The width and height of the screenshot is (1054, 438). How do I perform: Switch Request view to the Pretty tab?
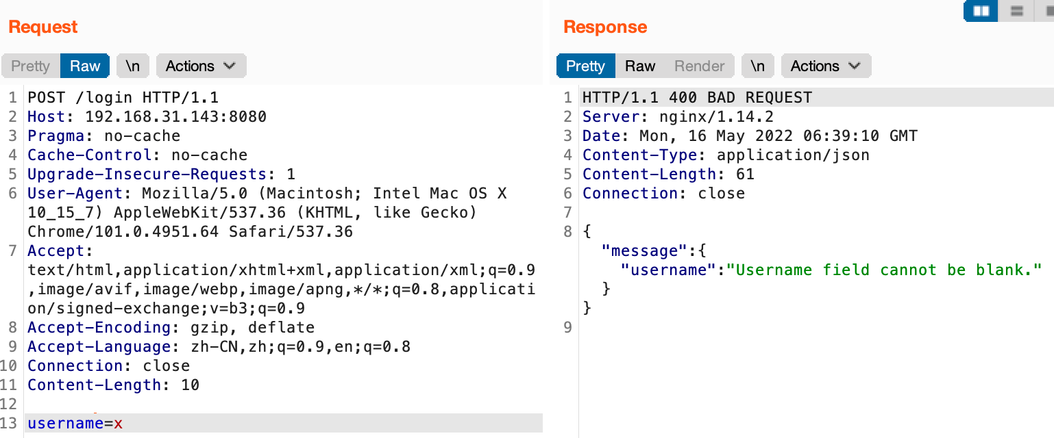pos(31,66)
